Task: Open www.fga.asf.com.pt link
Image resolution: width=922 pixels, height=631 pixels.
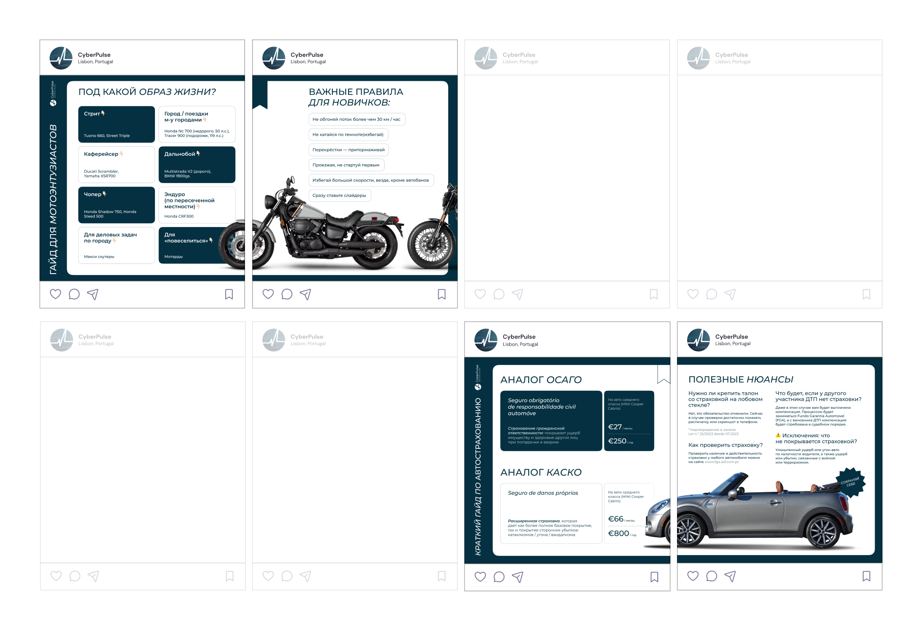Action: click(721, 462)
